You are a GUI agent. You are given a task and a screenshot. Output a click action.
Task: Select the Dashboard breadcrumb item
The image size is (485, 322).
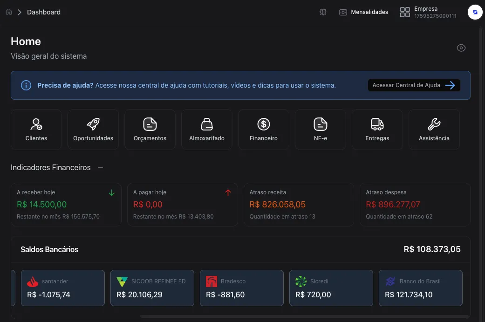[x=44, y=12]
